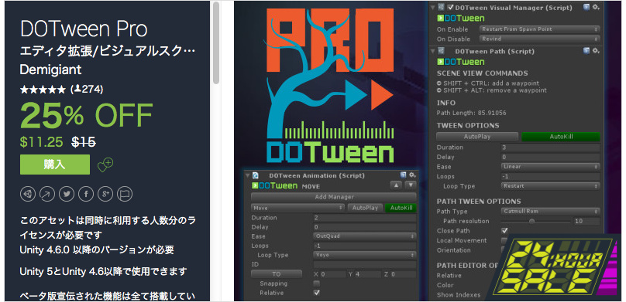Open Loop Type dropdown set to Yoyo
This screenshot has height=302, width=626.
365,255
